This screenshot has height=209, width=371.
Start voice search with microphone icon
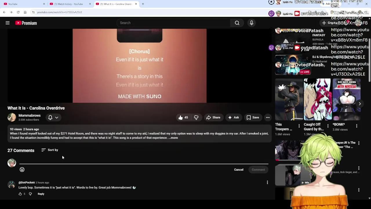tap(251, 23)
